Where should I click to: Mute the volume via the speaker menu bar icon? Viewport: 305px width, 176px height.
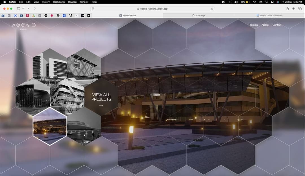coord(236,2)
